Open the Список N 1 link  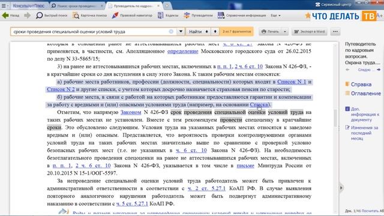click(292, 82)
